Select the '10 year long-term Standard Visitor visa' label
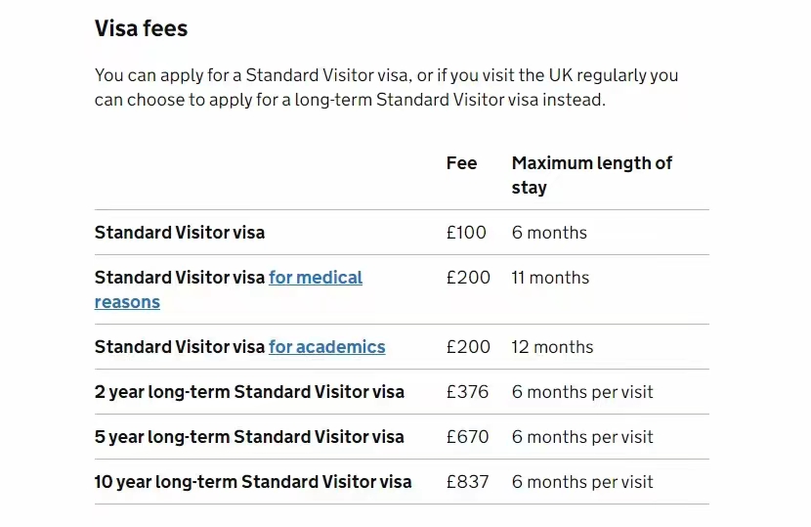The image size is (811, 527). pyautogui.click(x=253, y=482)
